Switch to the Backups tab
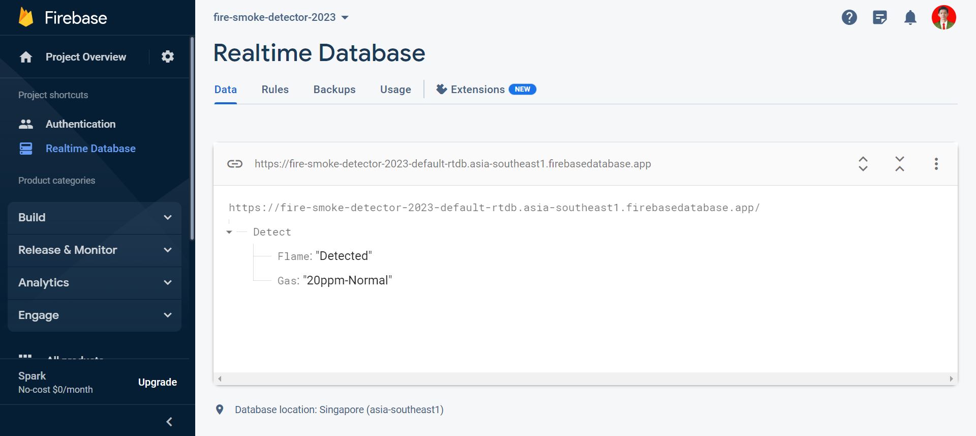Viewport: 976px width, 436px height. point(334,90)
